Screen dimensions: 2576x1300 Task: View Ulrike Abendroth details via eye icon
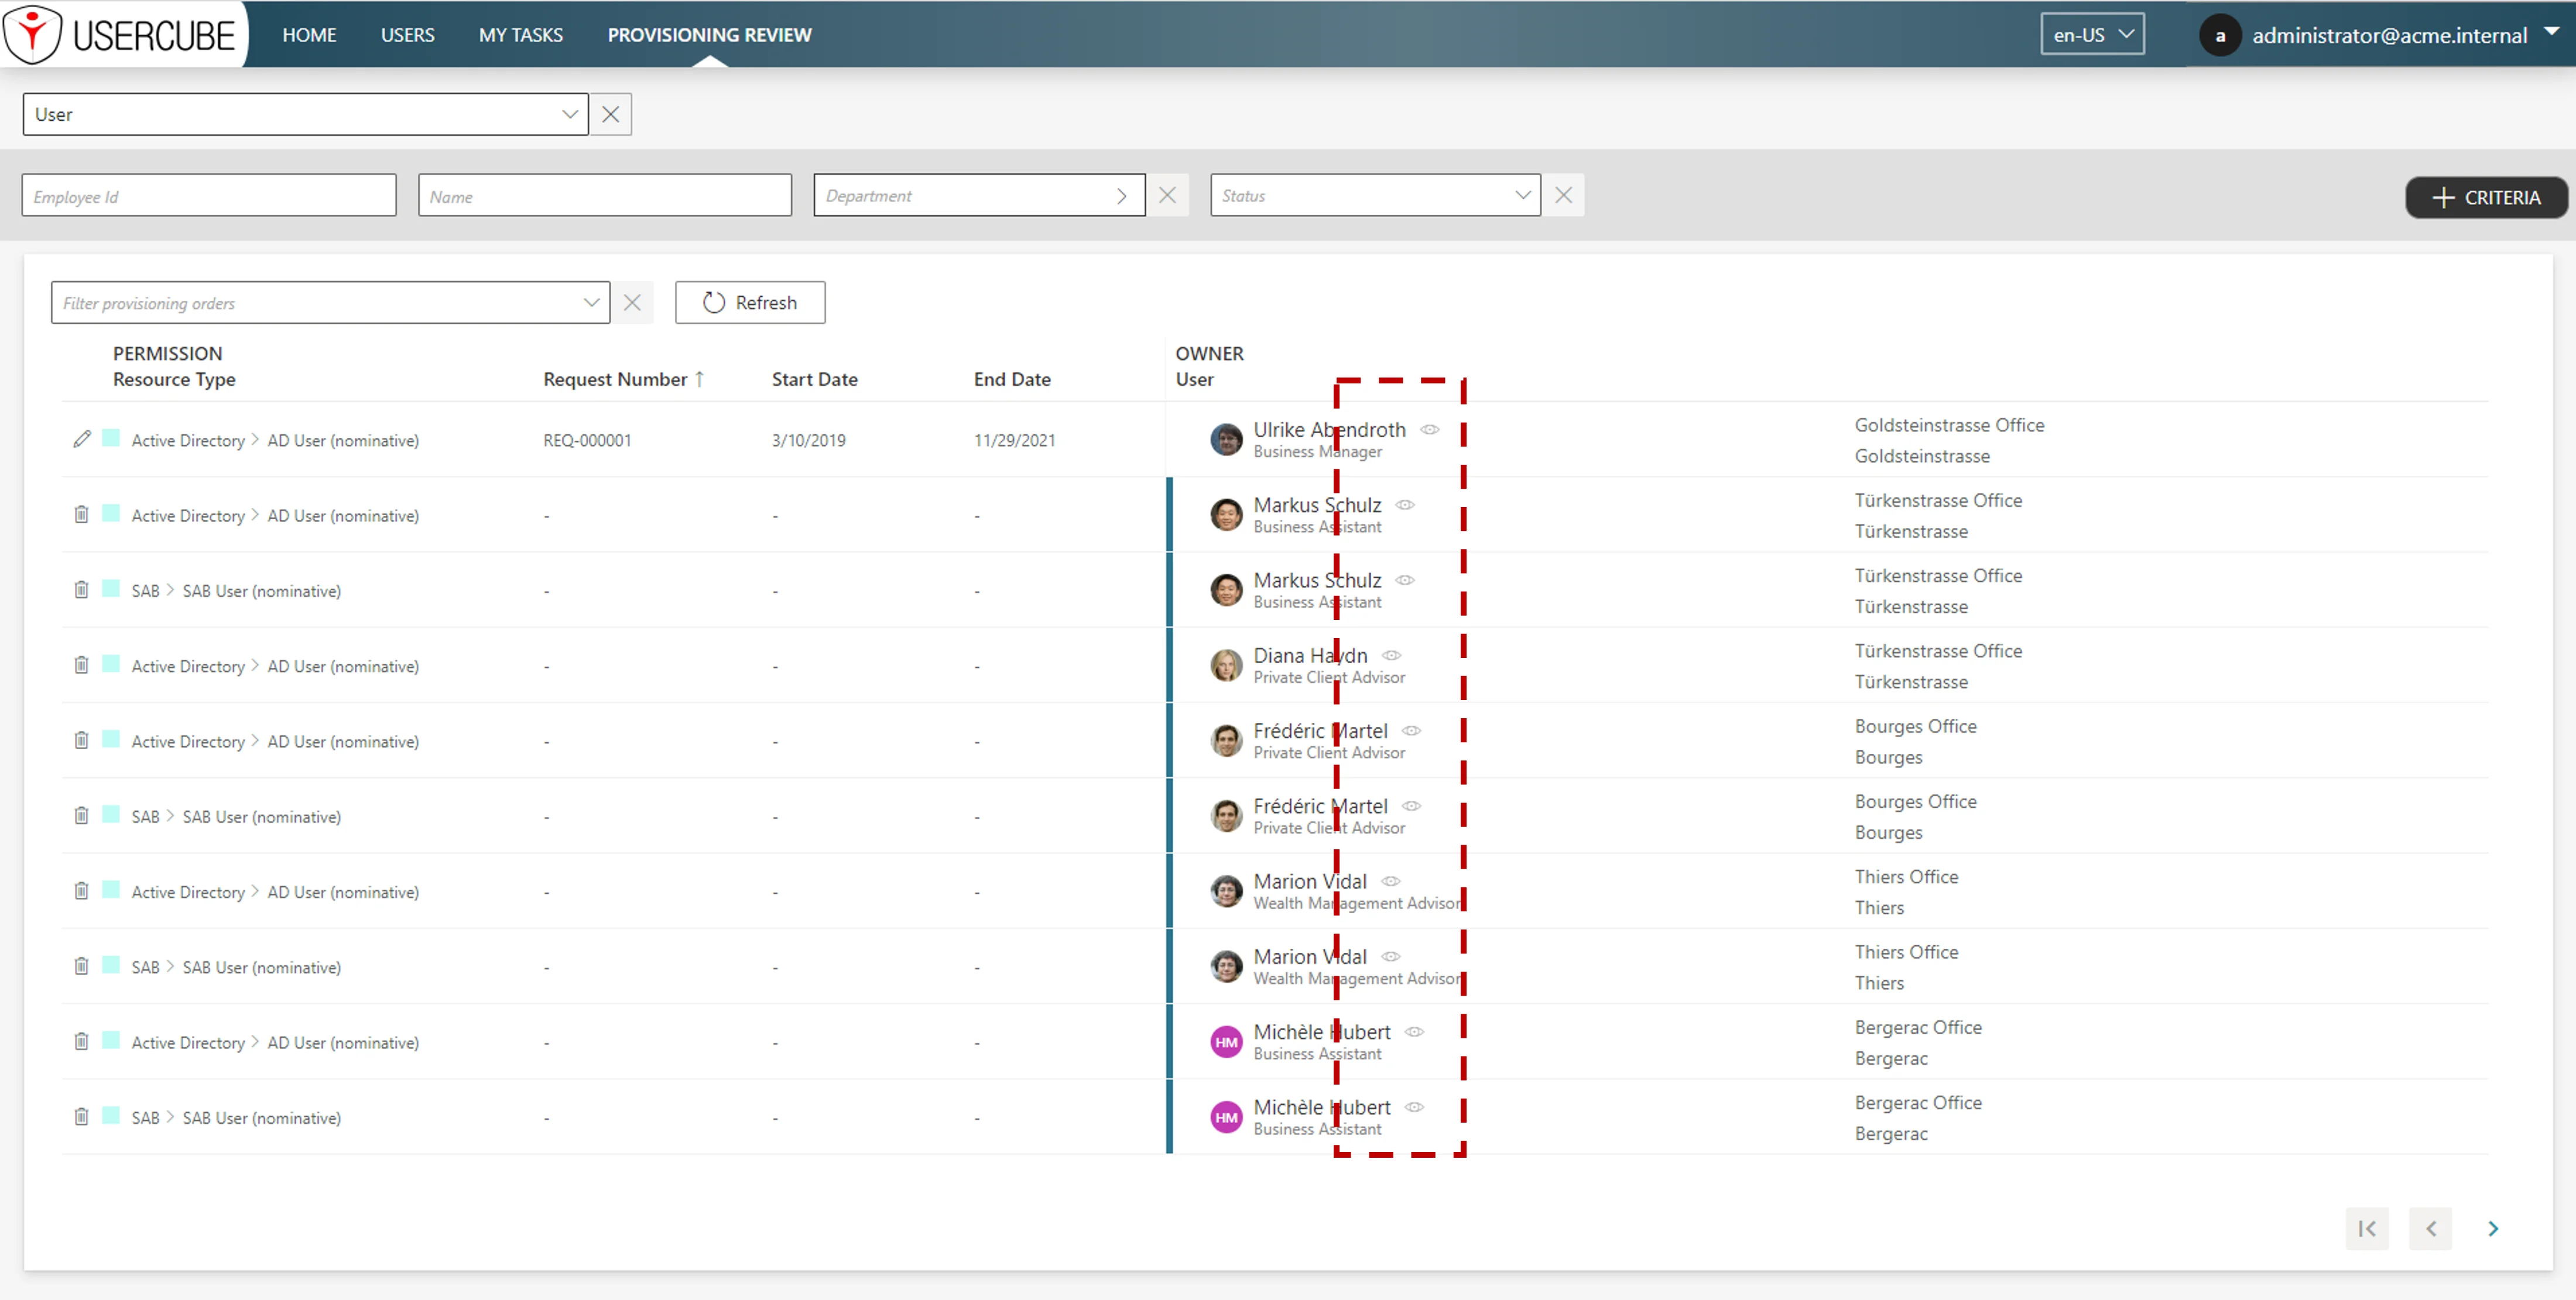point(1430,430)
